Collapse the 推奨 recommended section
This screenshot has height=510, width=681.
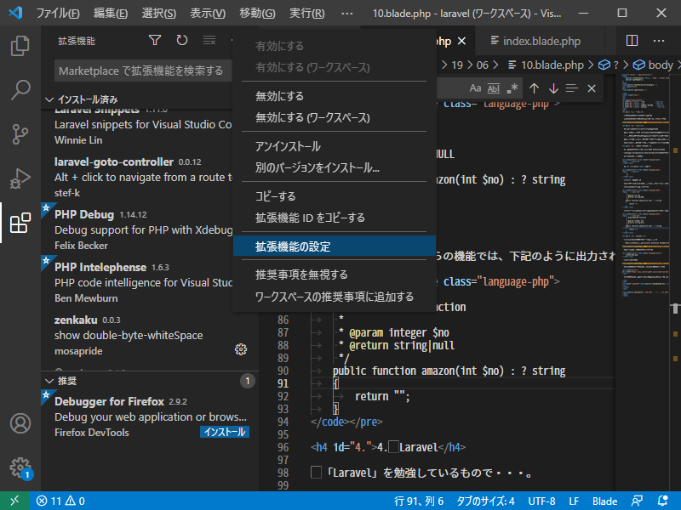click(49, 380)
